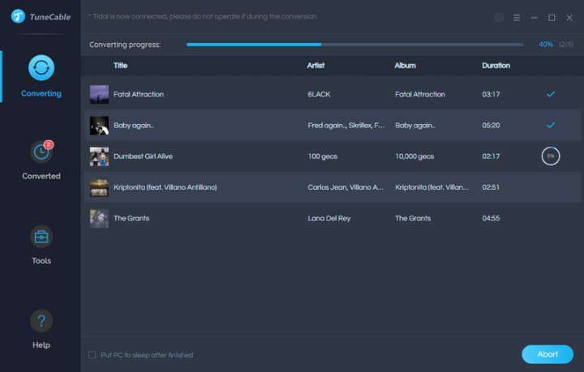This screenshot has height=372, width=584.
Task: Click the red badge showing 2 on Converted
Action: 49,144
